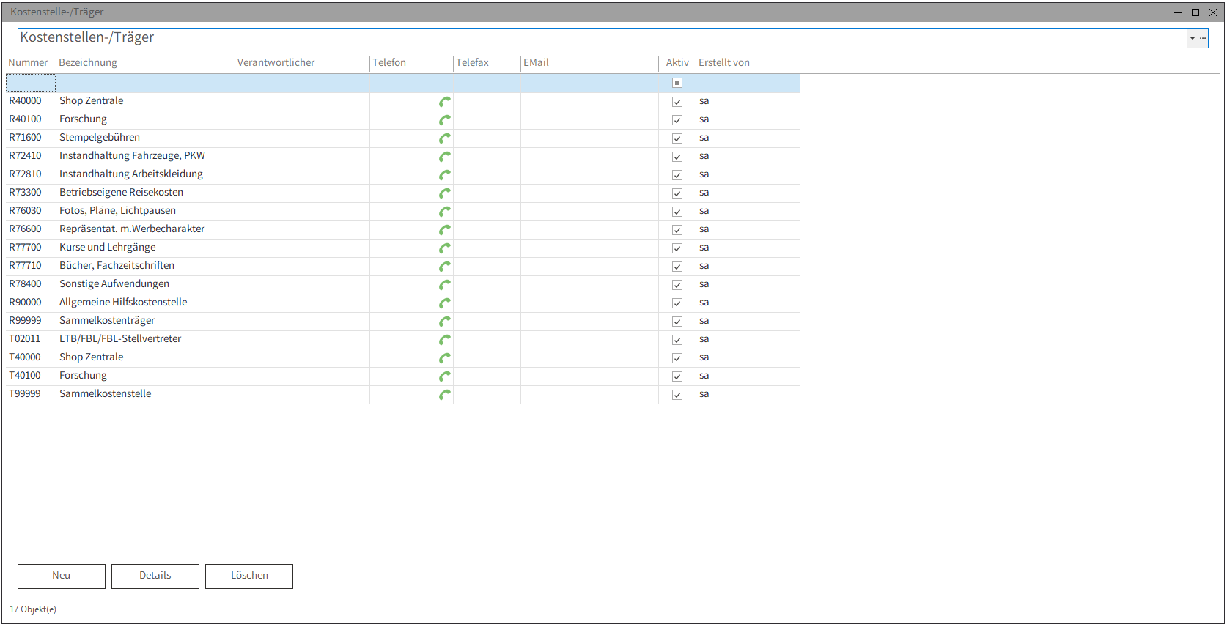Click the Nummer filter input cell
Screen dimensions: 1227x627
point(31,83)
